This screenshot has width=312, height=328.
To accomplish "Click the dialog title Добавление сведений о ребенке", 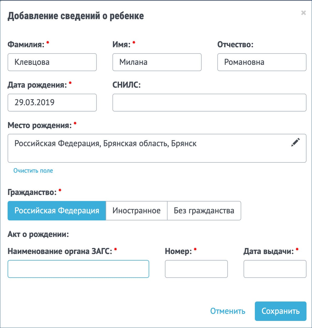I will point(76,16).
